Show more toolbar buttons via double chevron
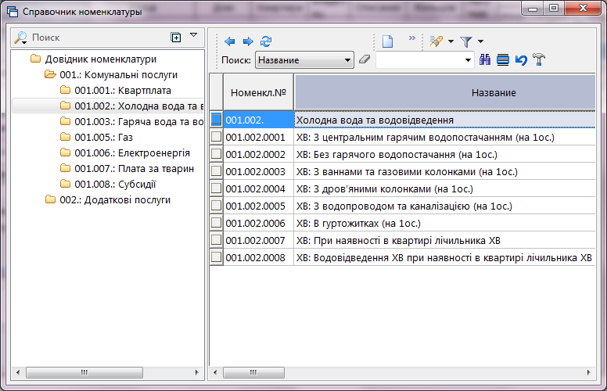Screen dimensions: 607x391 pyautogui.click(x=412, y=38)
